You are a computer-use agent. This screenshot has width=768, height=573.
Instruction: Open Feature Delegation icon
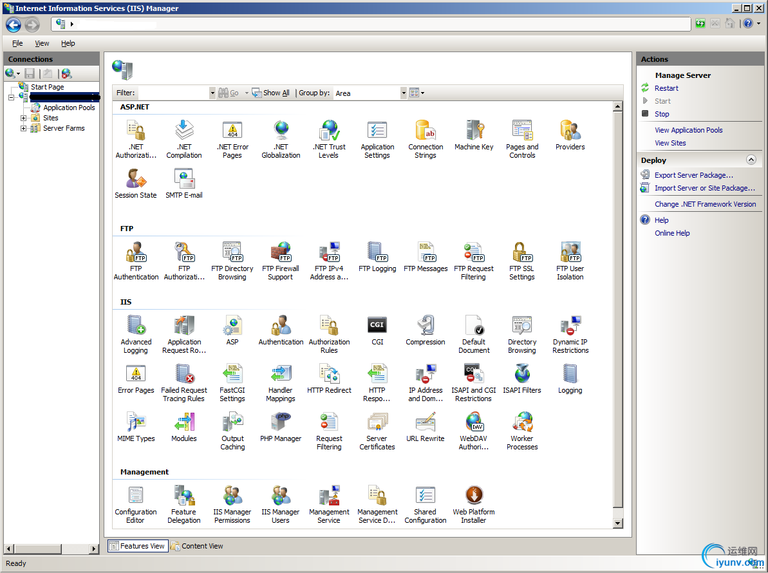tap(184, 495)
